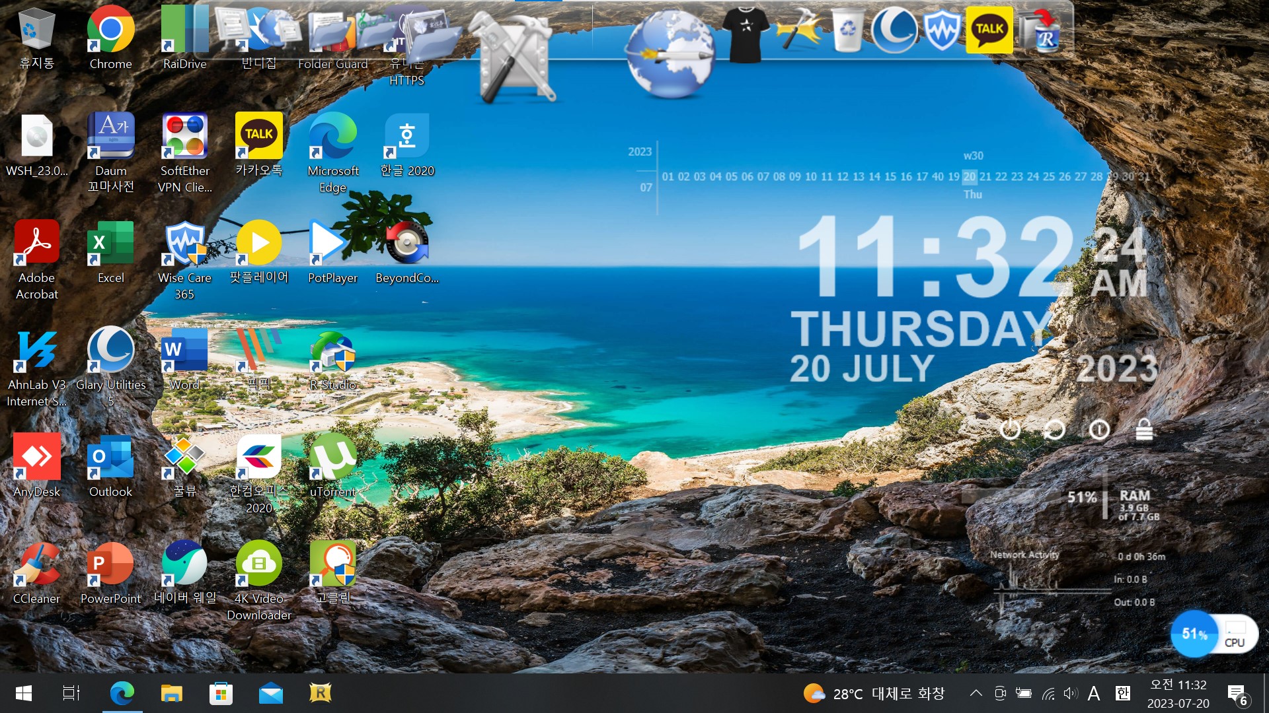
Task: Open the 꿀뷰 image viewer icon
Action: [x=184, y=457]
